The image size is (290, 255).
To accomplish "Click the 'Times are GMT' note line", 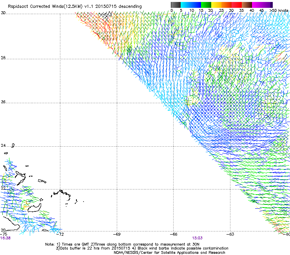I will tap(122, 244).
